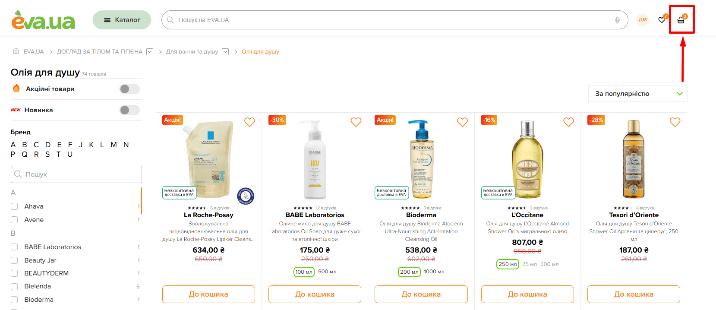Add La Roche-Posay product to favorites
Viewport: 716px width, 310px height.
point(249,122)
